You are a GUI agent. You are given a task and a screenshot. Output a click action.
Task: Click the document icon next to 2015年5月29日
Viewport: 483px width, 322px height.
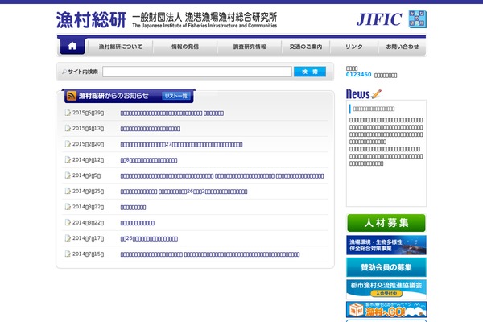[x=68, y=113]
